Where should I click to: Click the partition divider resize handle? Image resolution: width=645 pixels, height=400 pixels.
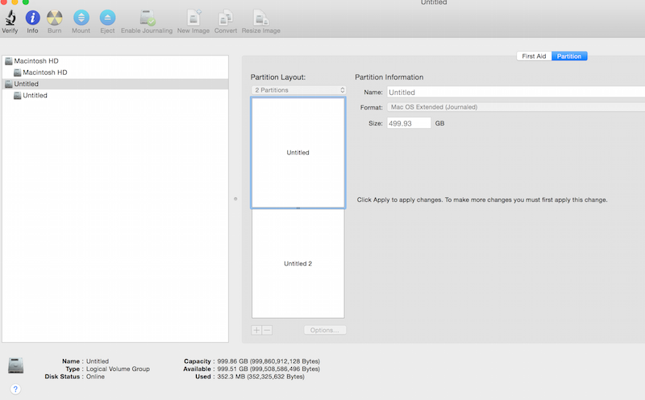298,208
